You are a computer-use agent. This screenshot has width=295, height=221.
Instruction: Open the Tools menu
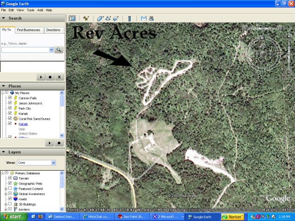pos(30,10)
